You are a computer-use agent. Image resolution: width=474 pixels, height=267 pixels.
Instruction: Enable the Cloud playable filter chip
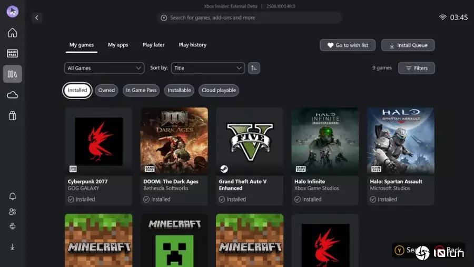pyautogui.click(x=219, y=90)
